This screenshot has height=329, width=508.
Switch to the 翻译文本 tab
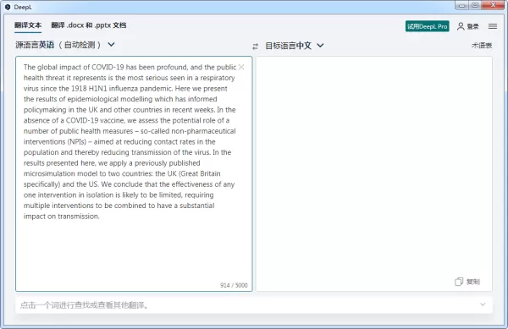coord(28,25)
